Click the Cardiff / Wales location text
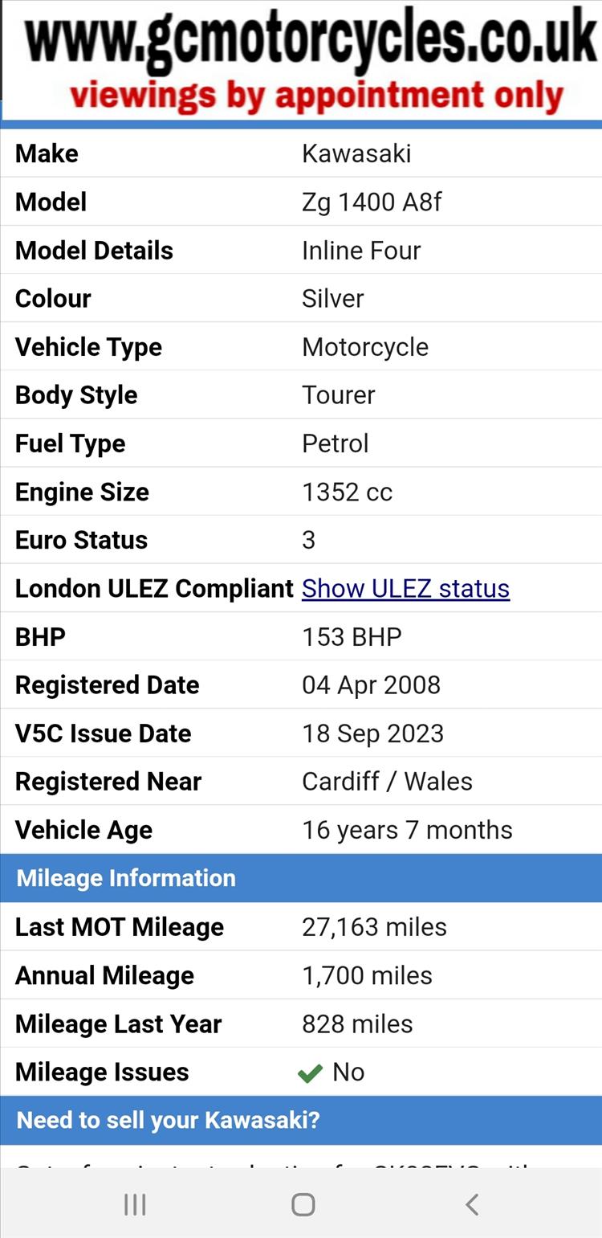Image resolution: width=602 pixels, height=1238 pixels. tap(387, 782)
